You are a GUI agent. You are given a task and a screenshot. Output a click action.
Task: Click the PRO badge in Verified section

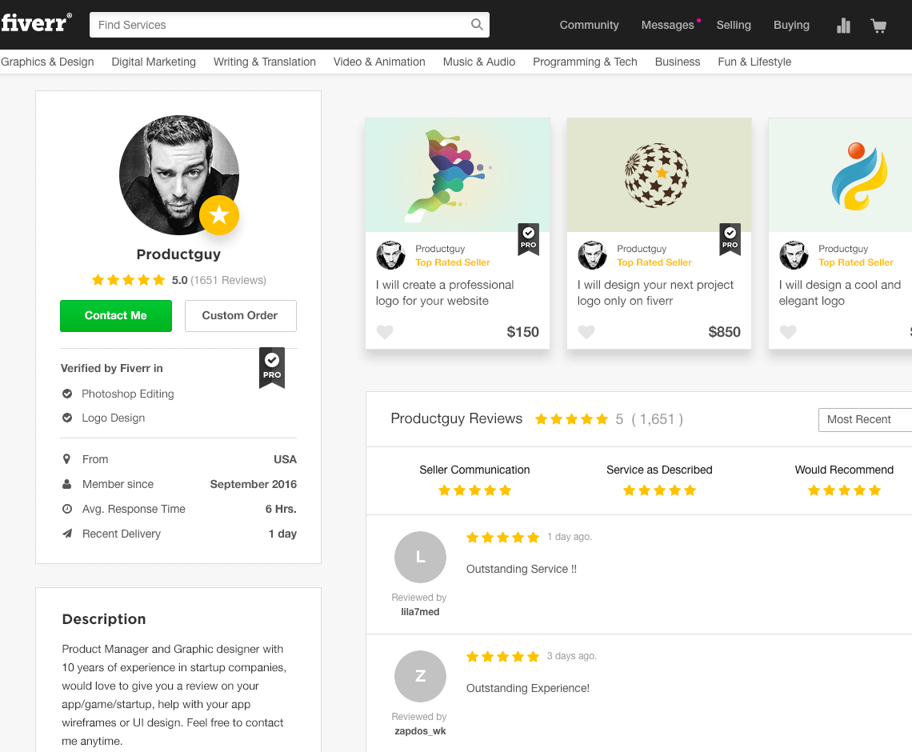click(272, 367)
